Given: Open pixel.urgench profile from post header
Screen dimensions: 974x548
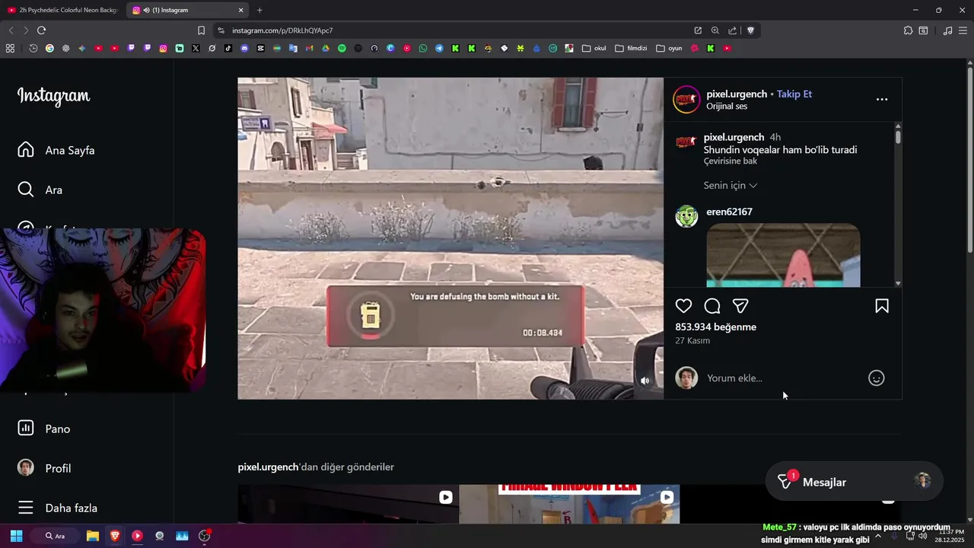Looking at the screenshot, I should (737, 94).
